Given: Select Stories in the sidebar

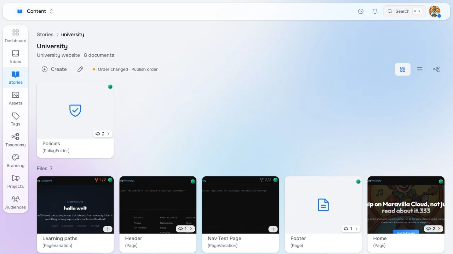Looking at the screenshot, I should click(x=16, y=78).
